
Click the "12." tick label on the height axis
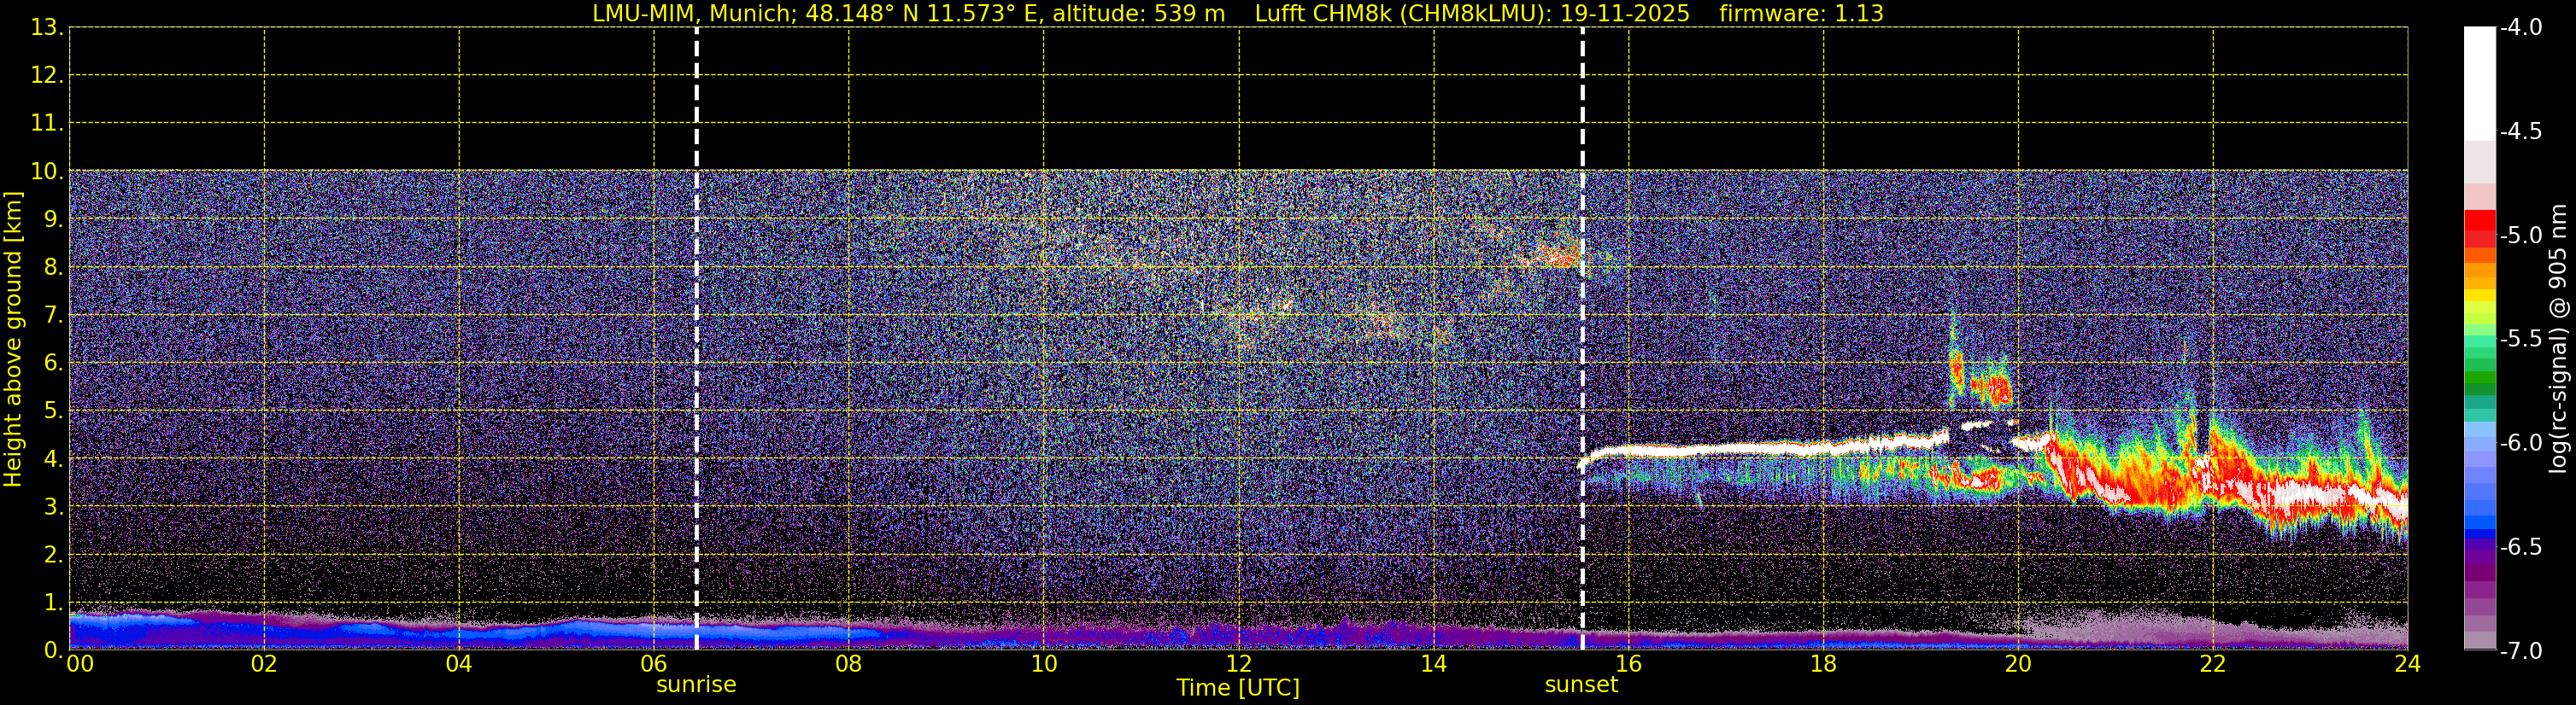47,76
